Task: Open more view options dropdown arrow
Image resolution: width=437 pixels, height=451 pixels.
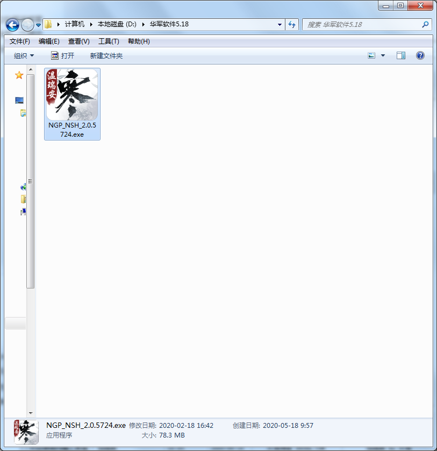Action: (x=383, y=55)
